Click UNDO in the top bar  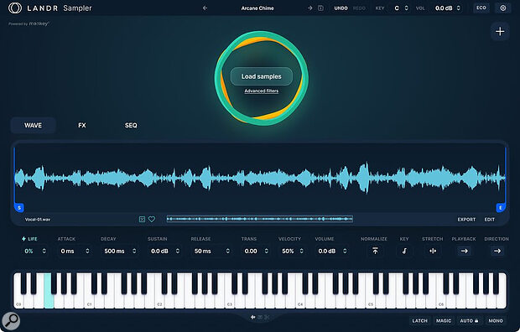[341, 8]
